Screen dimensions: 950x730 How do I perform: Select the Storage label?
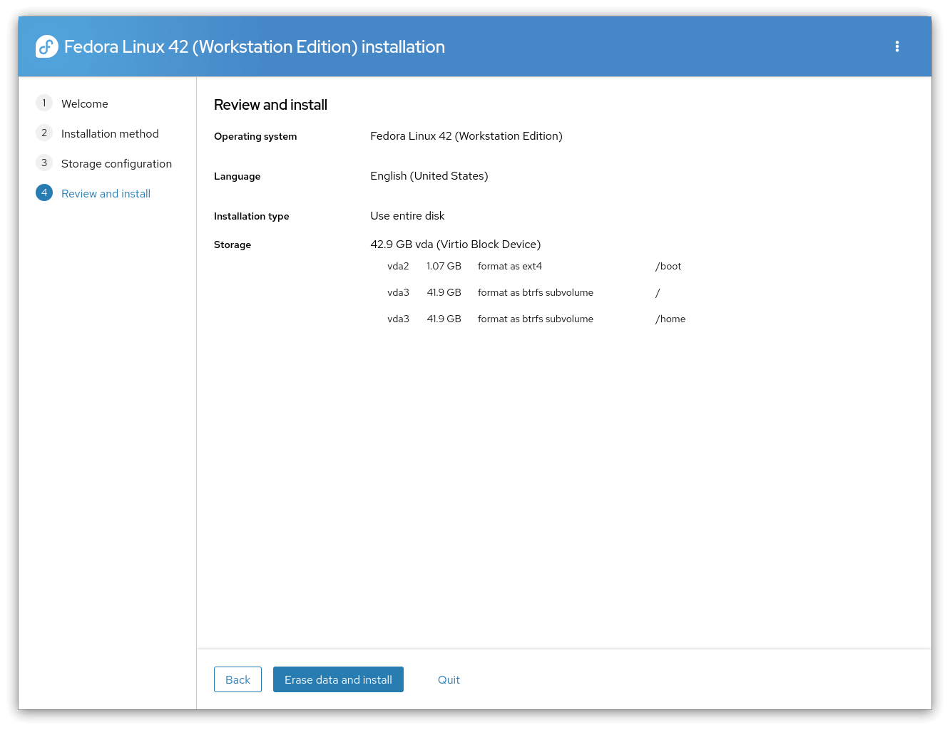pos(233,245)
